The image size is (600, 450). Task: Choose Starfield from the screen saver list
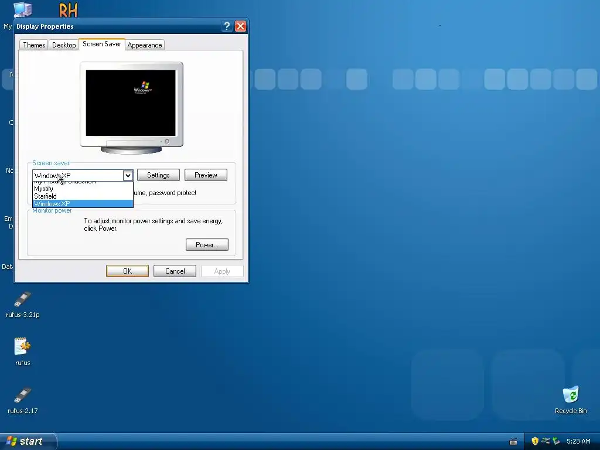coord(83,196)
